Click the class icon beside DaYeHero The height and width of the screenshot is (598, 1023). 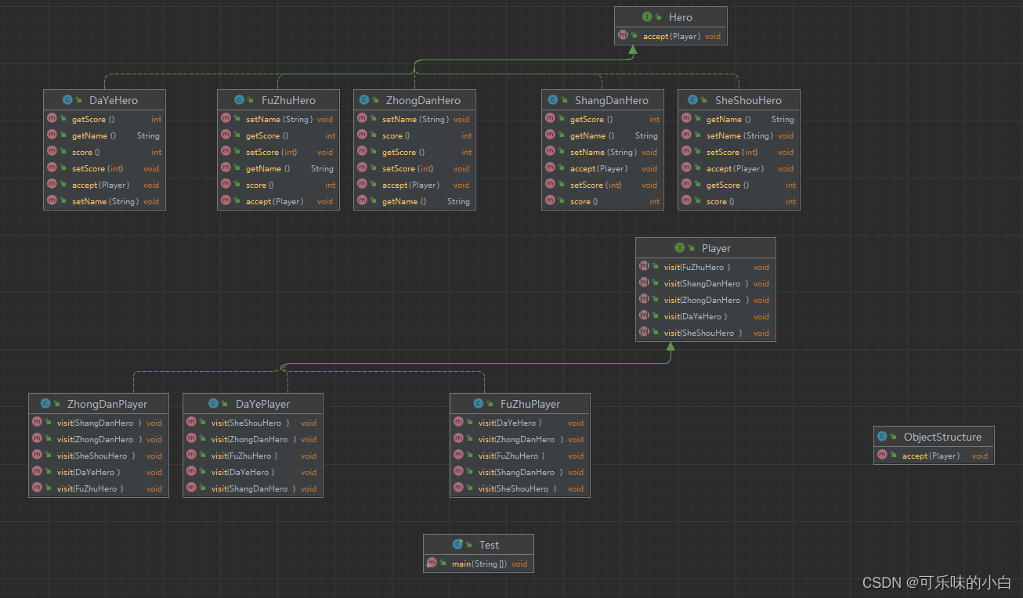67,100
